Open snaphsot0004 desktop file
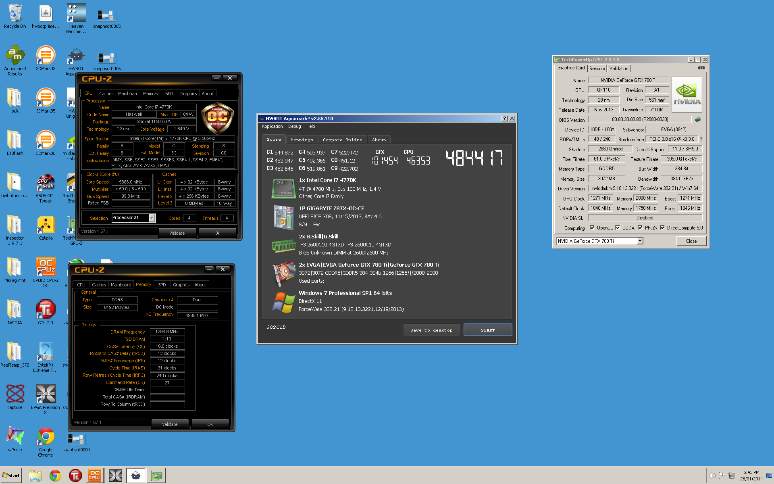Viewport: 774px width, 484px height. tap(76, 443)
